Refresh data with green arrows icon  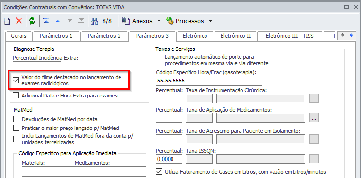click(x=32, y=21)
